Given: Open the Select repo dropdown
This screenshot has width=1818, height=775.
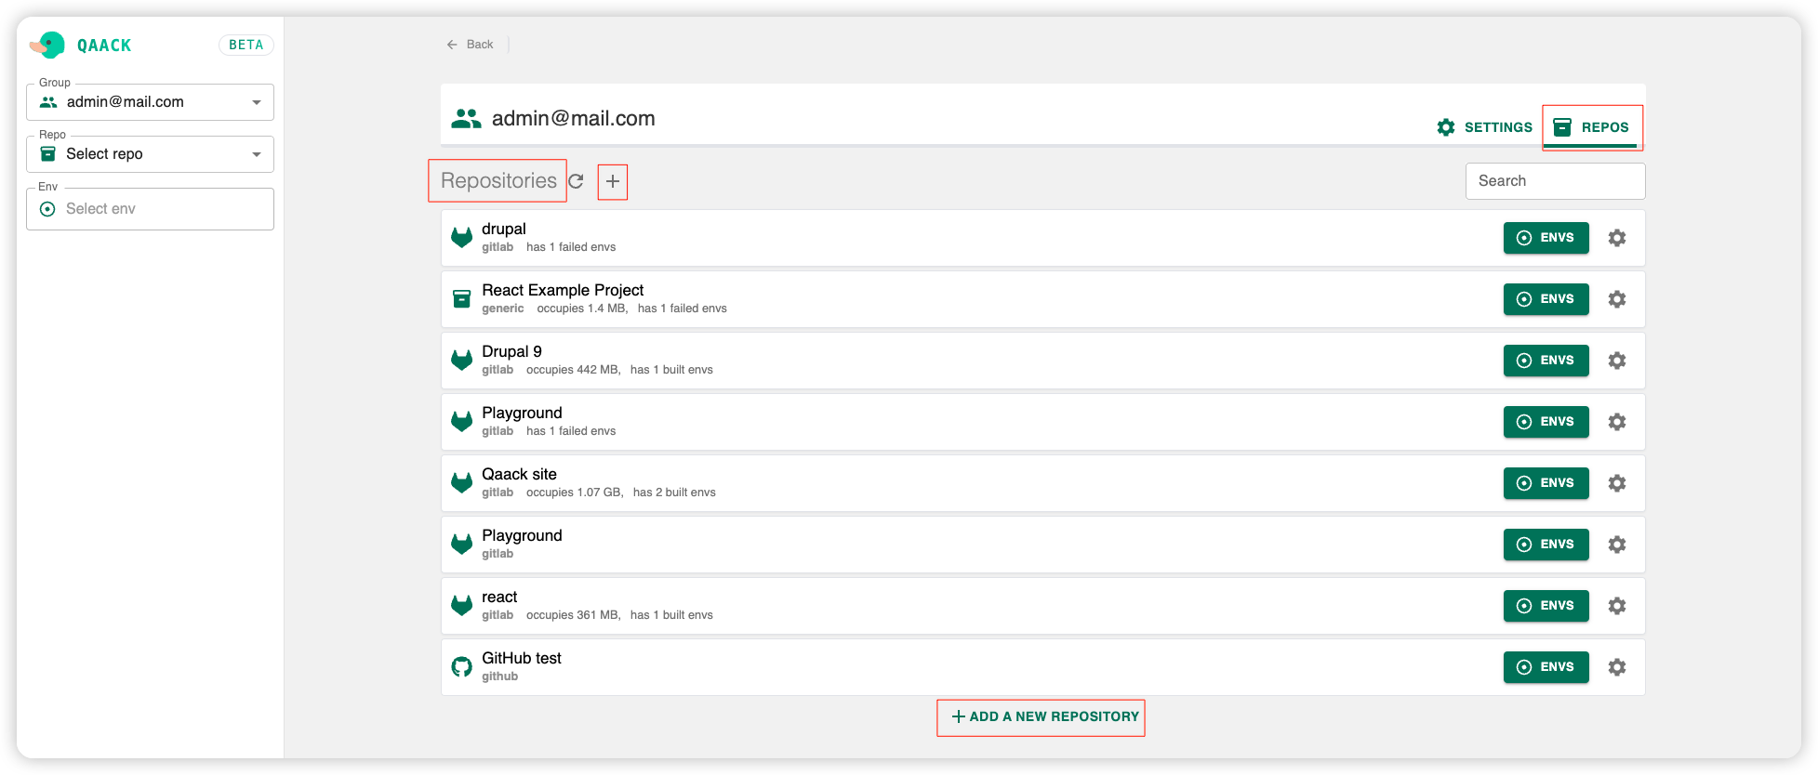Looking at the screenshot, I should pyautogui.click(x=150, y=154).
